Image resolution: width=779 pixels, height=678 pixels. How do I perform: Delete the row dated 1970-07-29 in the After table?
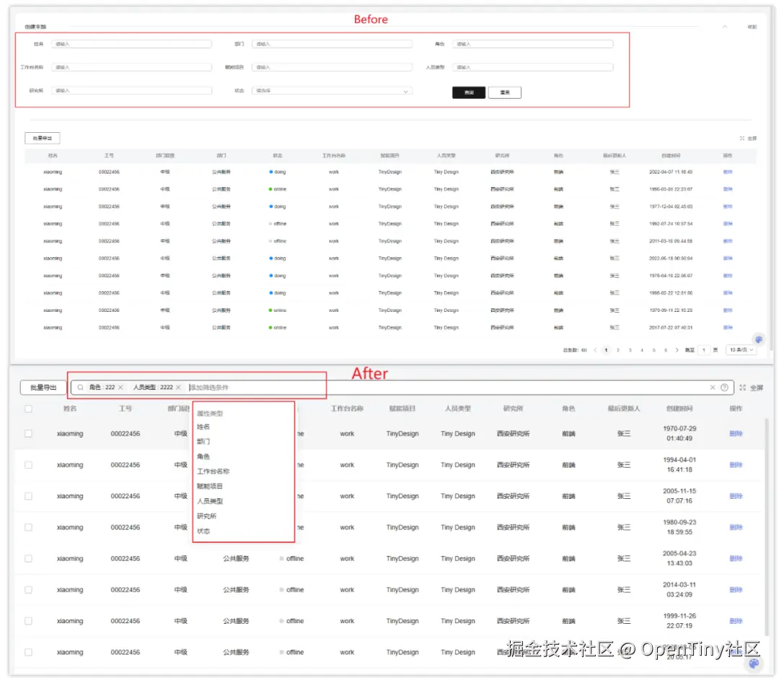tap(736, 434)
